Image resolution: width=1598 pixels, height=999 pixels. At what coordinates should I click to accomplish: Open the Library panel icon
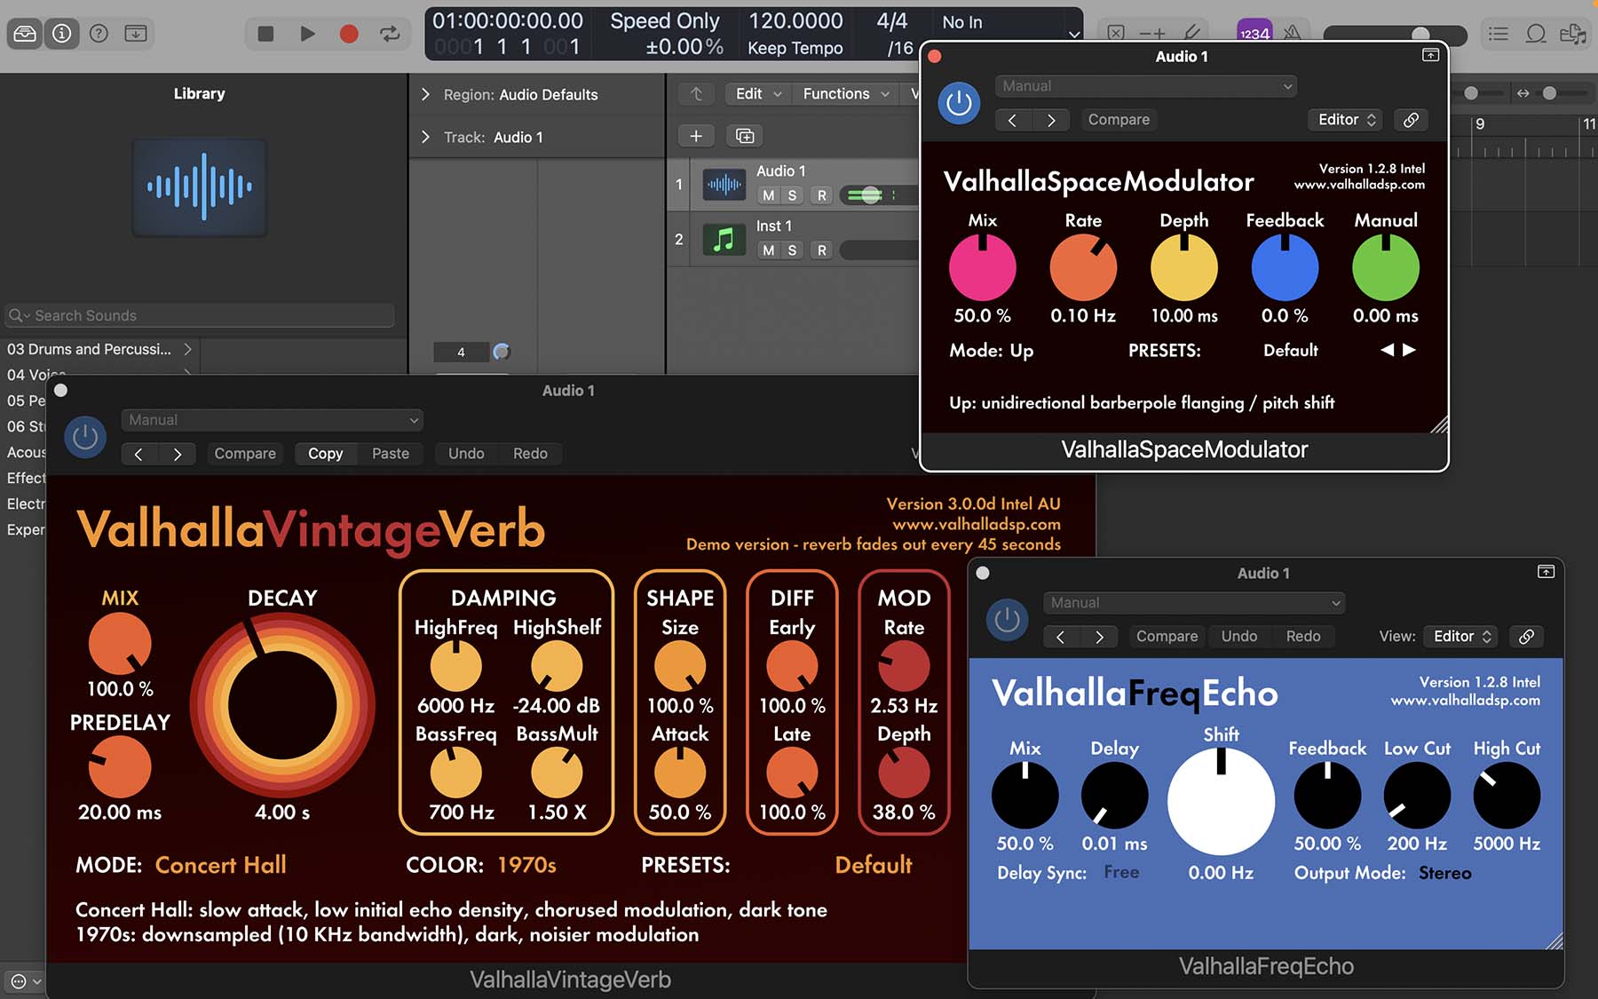point(25,34)
